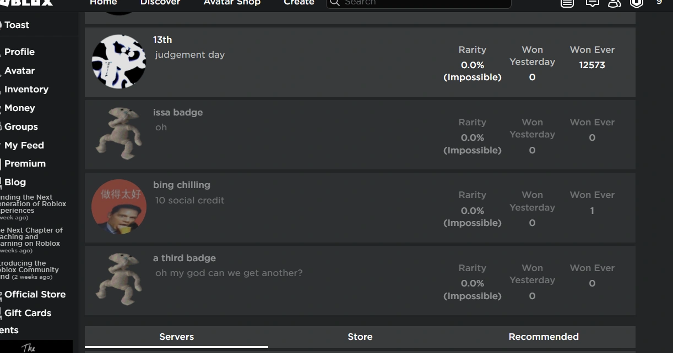Switch to the Servers tab
Viewport: 673px width, 353px height.
click(176, 337)
